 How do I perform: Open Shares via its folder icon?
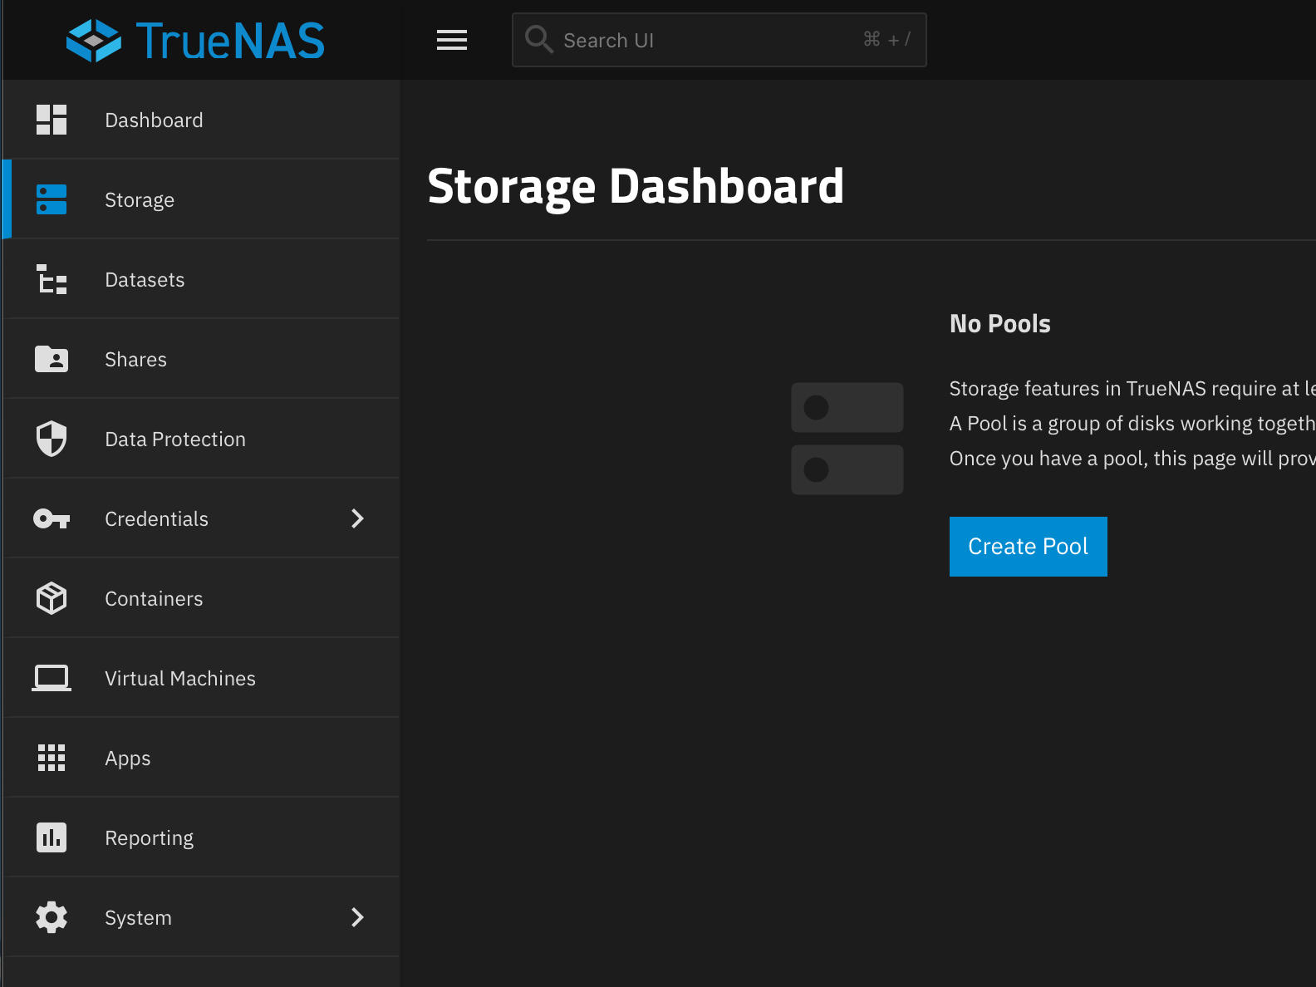click(52, 359)
